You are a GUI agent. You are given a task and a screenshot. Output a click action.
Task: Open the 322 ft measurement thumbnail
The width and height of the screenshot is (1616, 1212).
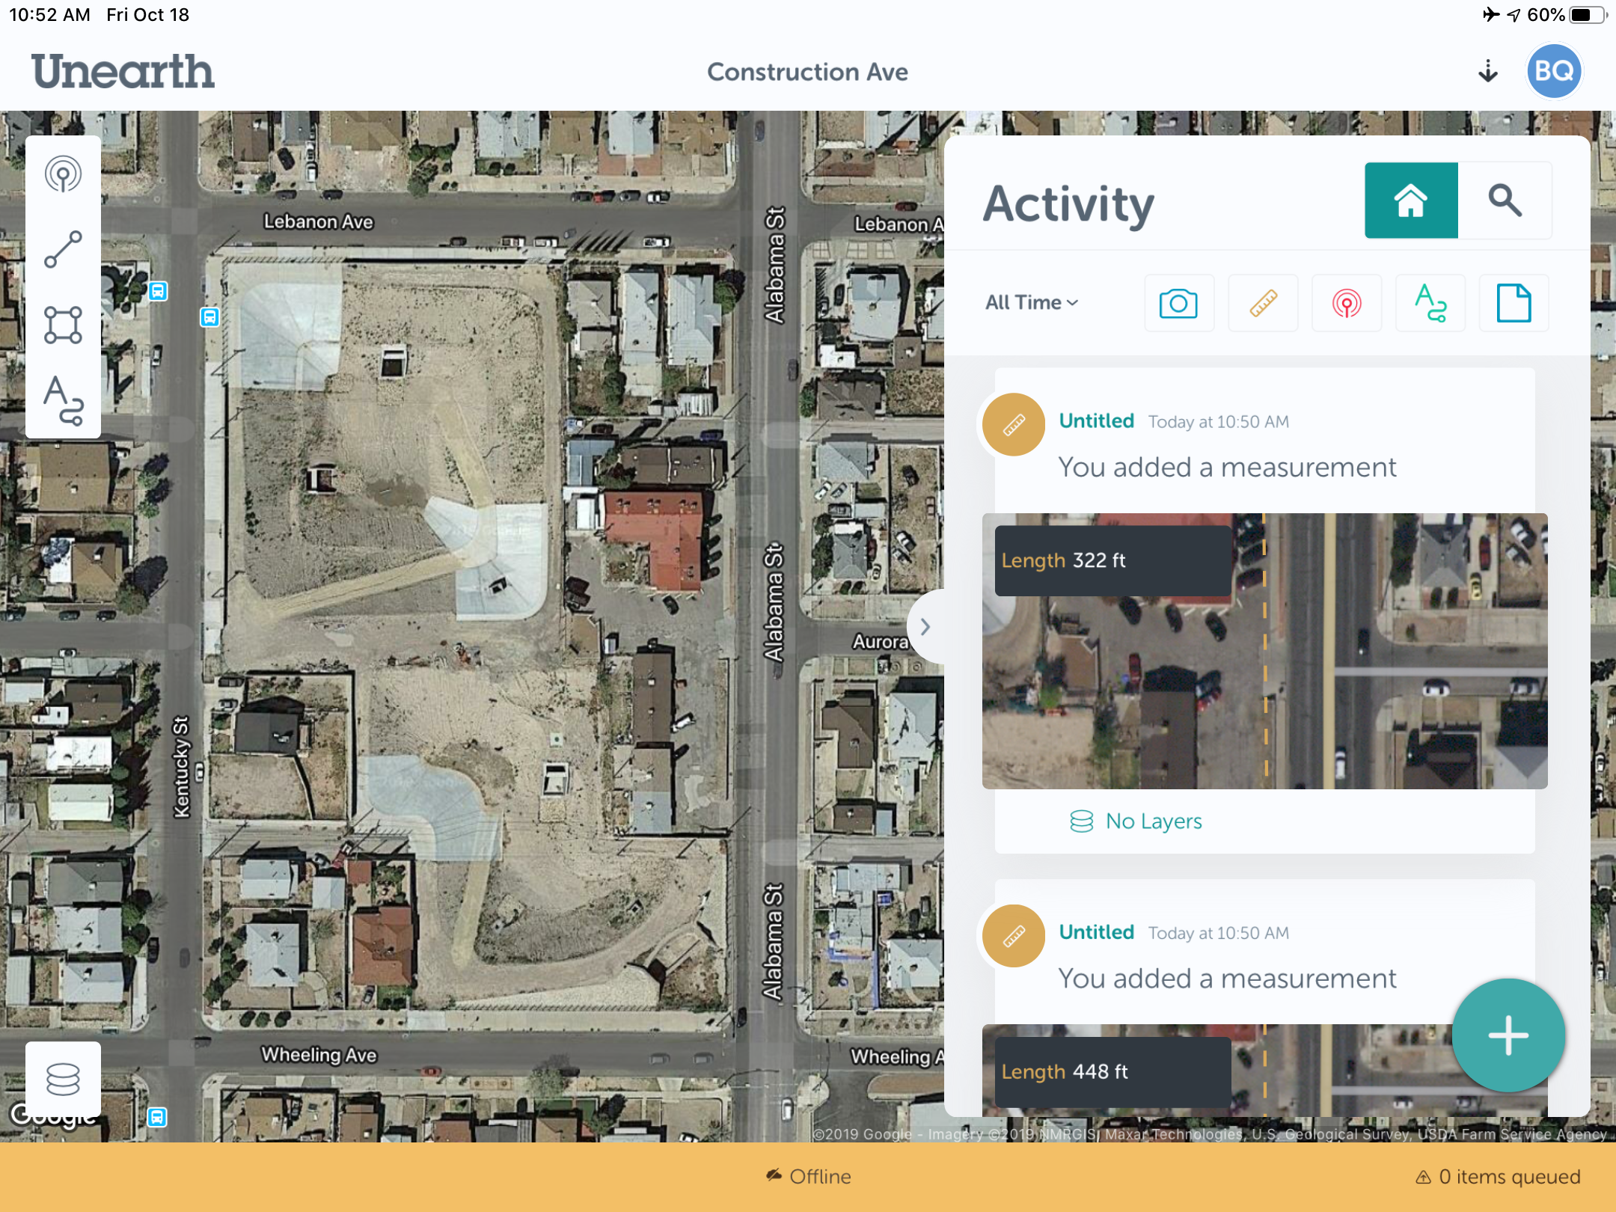(1264, 651)
